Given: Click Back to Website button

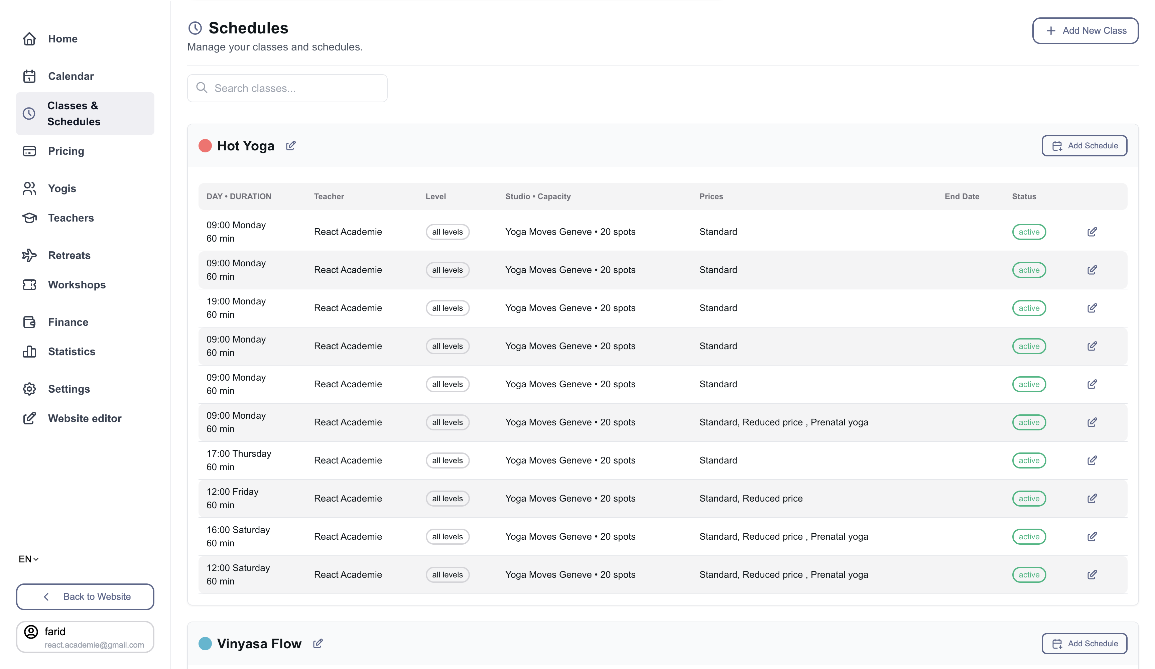Looking at the screenshot, I should coord(85,596).
